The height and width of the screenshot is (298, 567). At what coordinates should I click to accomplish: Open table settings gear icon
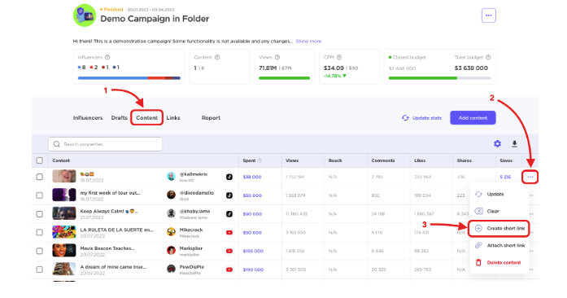tap(498, 144)
